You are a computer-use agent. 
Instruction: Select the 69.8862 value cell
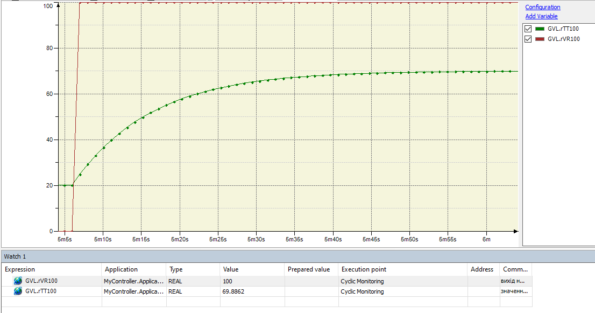coord(234,291)
